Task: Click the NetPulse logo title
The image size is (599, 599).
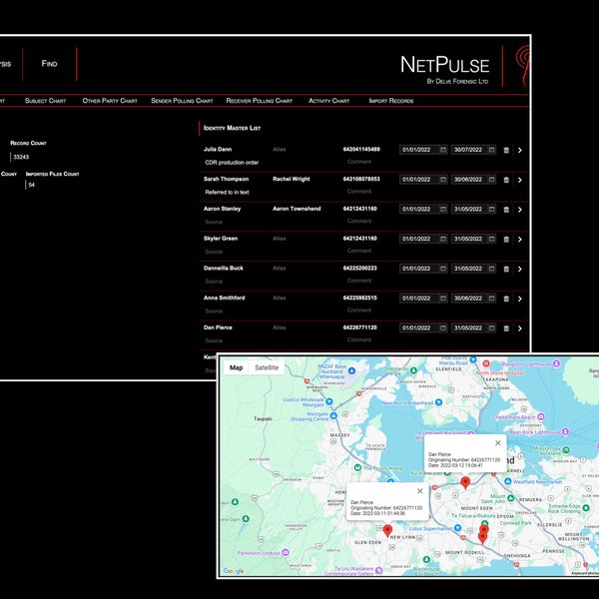Action: point(444,65)
